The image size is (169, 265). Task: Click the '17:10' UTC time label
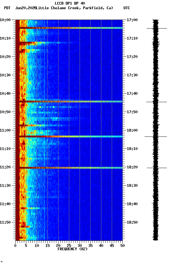coord(132,38)
